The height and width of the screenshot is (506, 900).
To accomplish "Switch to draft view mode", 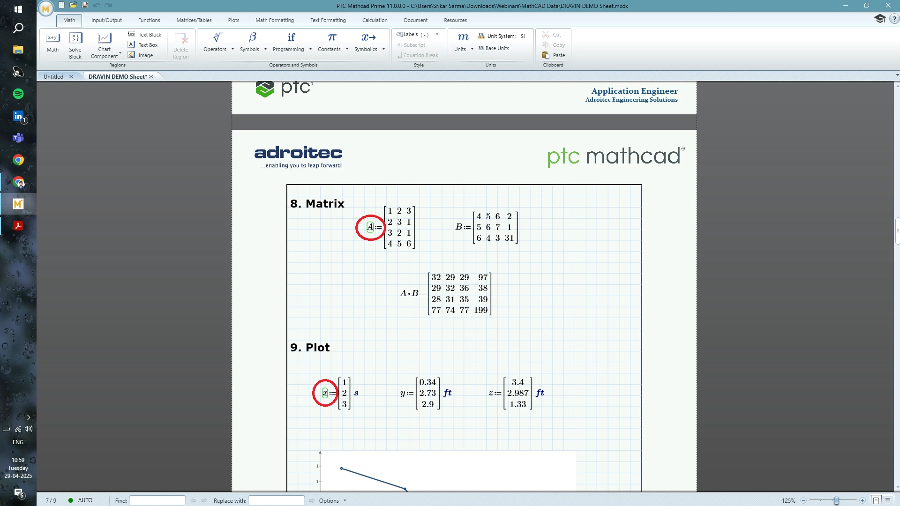I will click(887, 500).
